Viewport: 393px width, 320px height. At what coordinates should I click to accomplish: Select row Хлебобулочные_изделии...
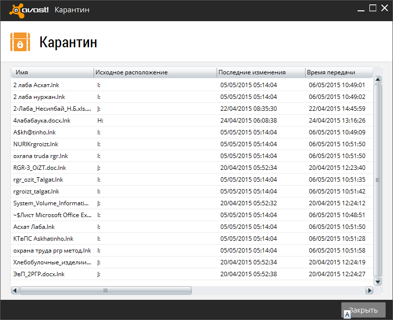(x=192, y=262)
